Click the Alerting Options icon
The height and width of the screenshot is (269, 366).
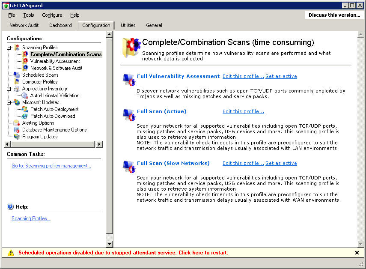coord(17,123)
